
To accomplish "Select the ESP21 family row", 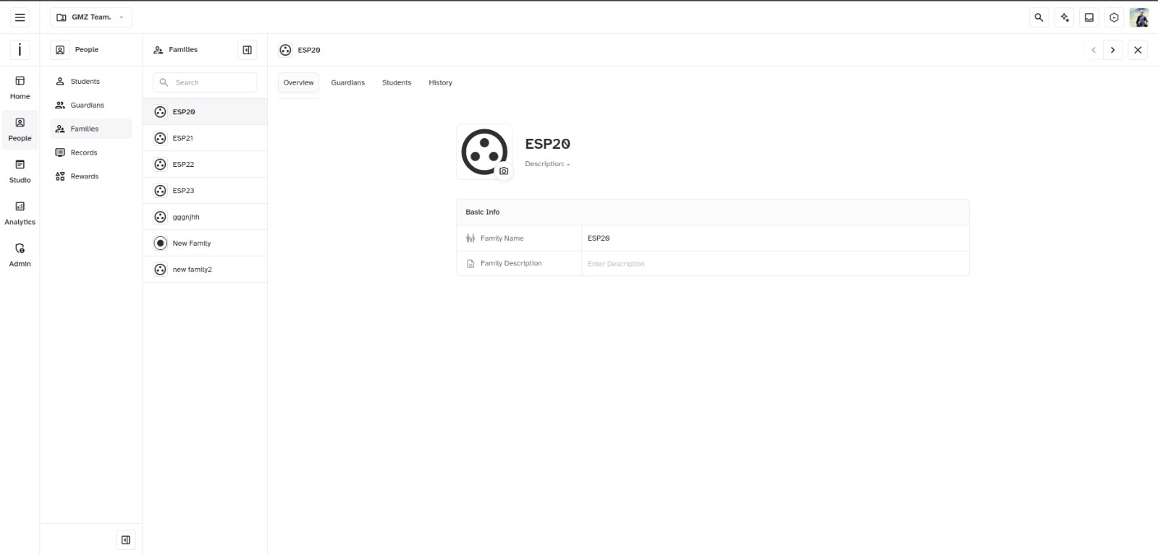I will pyautogui.click(x=205, y=138).
